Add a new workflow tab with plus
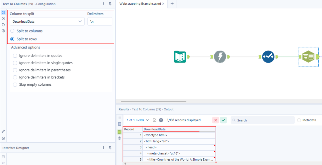The height and width of the screenshot is (165, 322). [172, 4]
